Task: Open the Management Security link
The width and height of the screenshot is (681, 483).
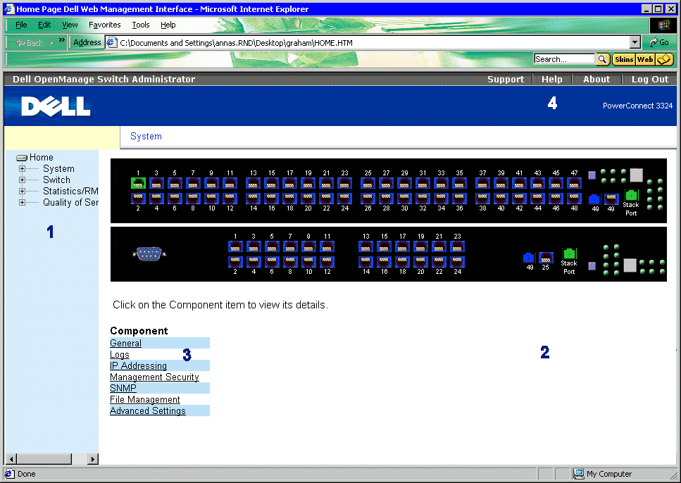Action: (154, 377)
